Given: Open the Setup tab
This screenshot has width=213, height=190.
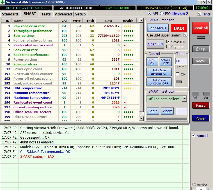Looking at the screenshot, I should (80, 14).
